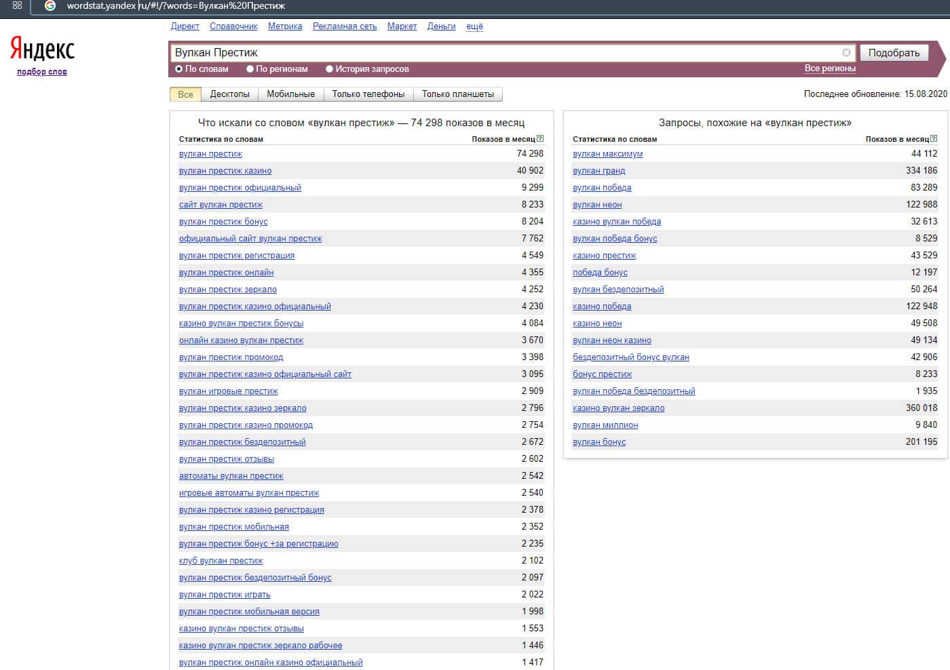Click the clear search field X icon
This screenshot has width=950, height=670.
click(x=846, y=53)
